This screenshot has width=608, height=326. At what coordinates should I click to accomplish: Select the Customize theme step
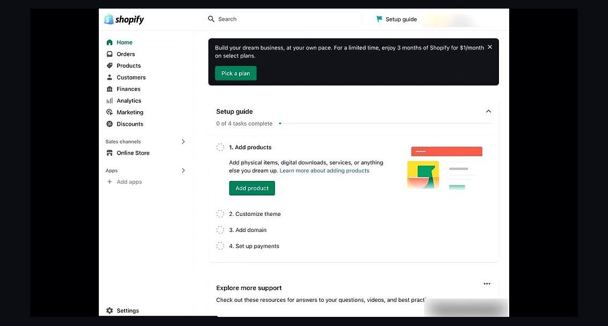tap(255, 214)
